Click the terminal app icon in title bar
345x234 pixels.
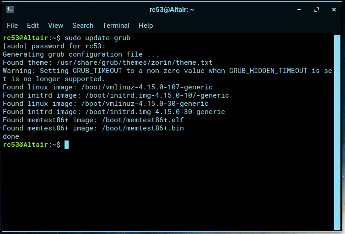(x=10, y=9)
